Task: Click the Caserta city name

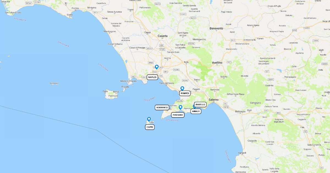Action: click(163, 36)
